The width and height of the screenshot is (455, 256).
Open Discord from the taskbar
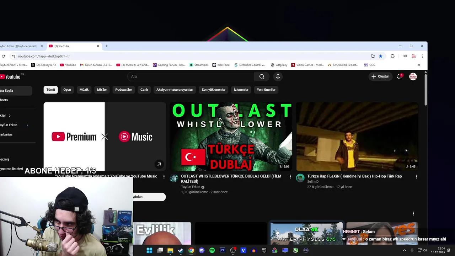coord(202,250)
